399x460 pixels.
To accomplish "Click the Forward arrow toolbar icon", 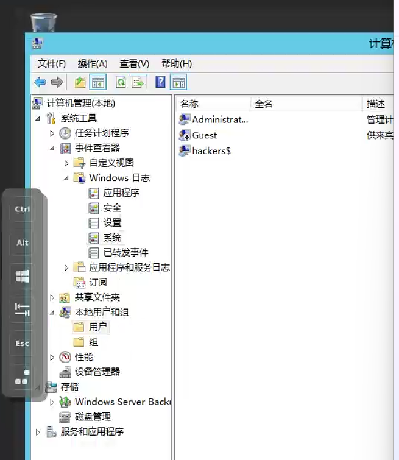I will [x=57, y=82].
